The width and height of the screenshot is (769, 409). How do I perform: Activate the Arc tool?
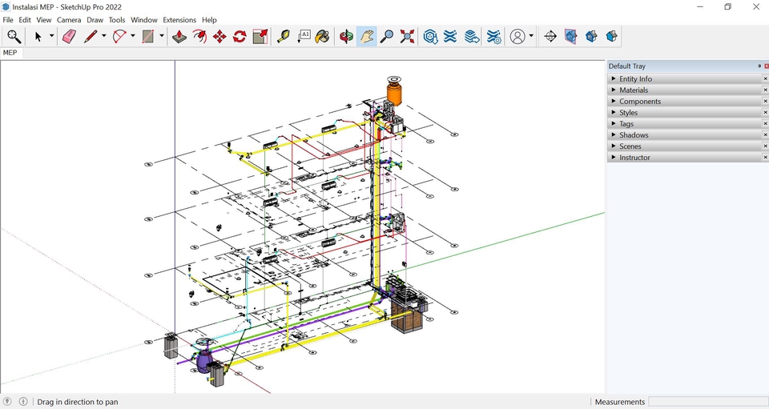coord(119,36)
